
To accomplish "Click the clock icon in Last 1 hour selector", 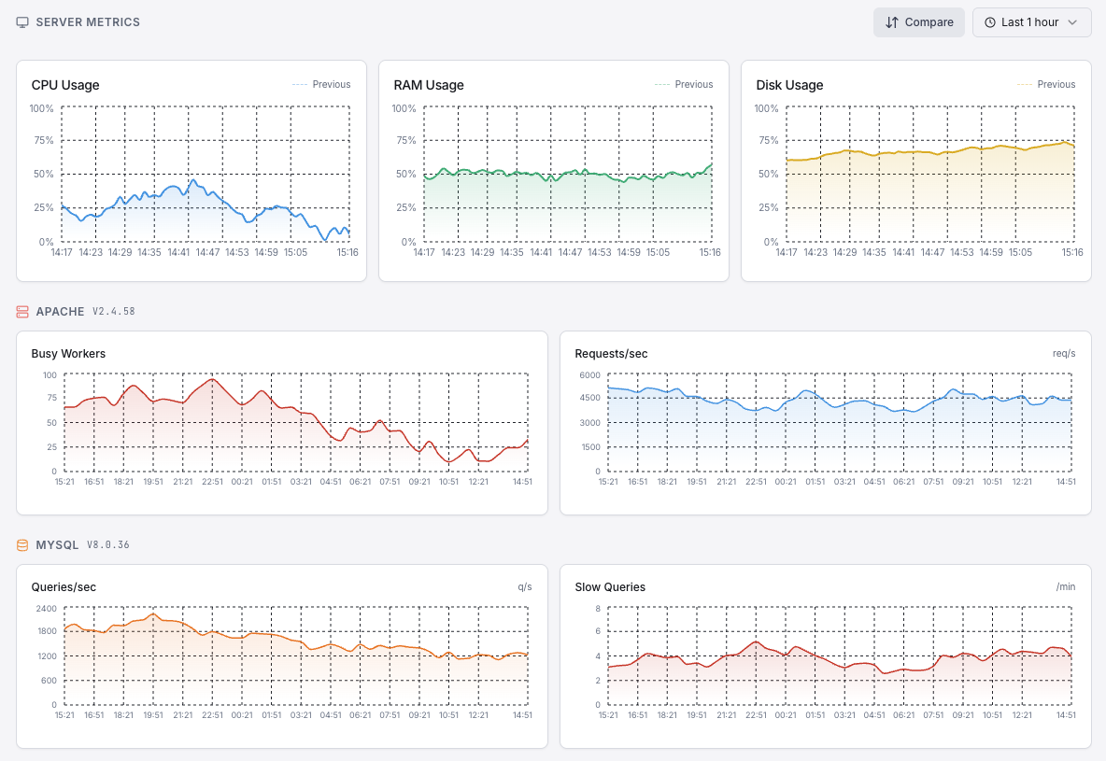I will pos(988,22).
